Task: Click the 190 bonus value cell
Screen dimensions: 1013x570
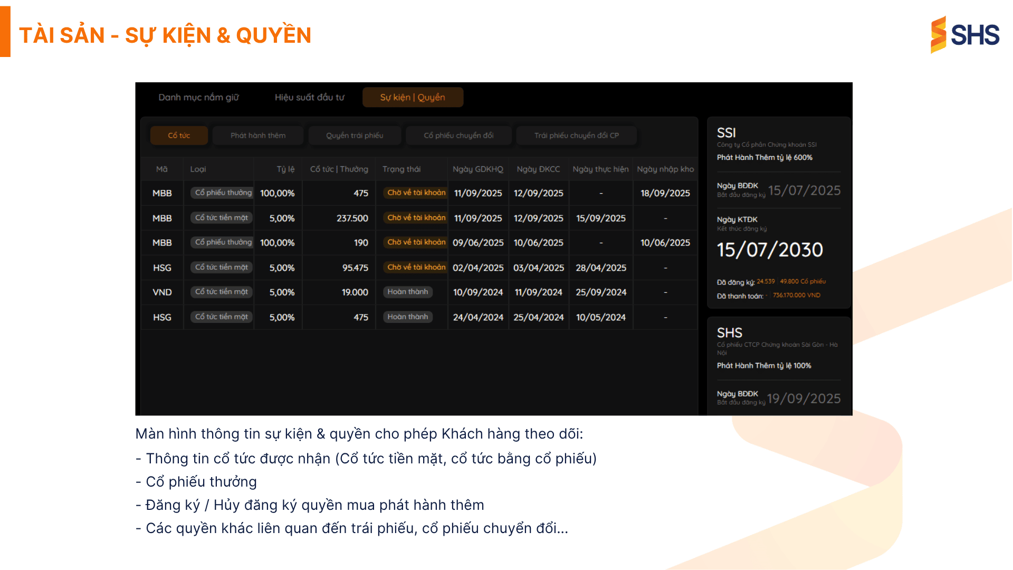Action: pyautogui.click(x=361, y=243)
